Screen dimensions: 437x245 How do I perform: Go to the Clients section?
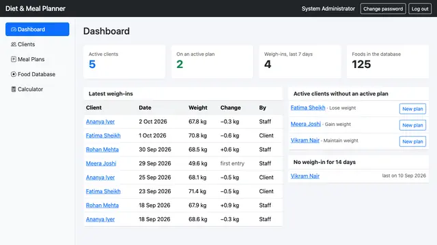click(x=38, y=44)
